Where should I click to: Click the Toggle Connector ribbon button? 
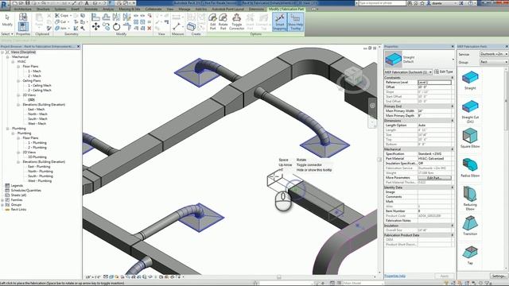click(237, 21)
